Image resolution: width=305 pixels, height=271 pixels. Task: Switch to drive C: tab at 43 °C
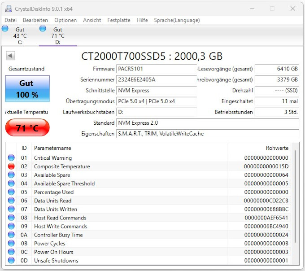point(19,35)
